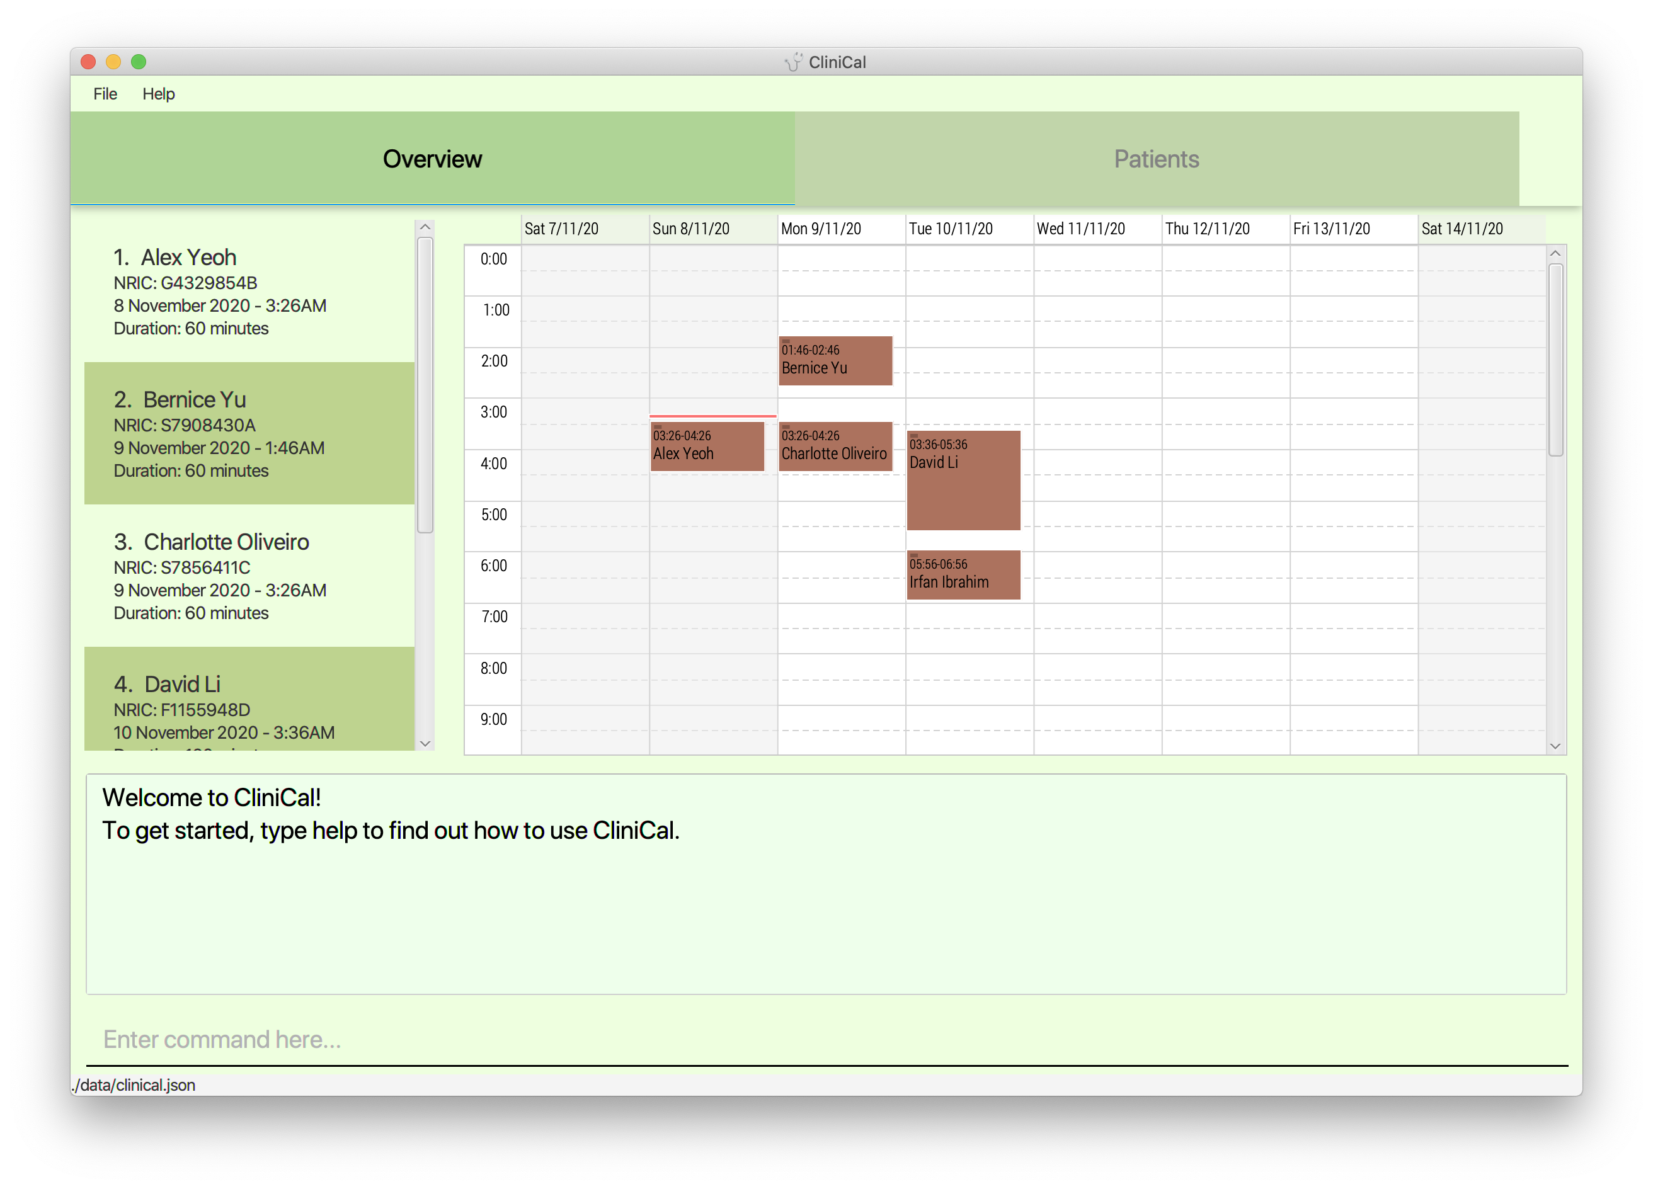Click the Fri 13/11/20 column header

click(1353, 229)
